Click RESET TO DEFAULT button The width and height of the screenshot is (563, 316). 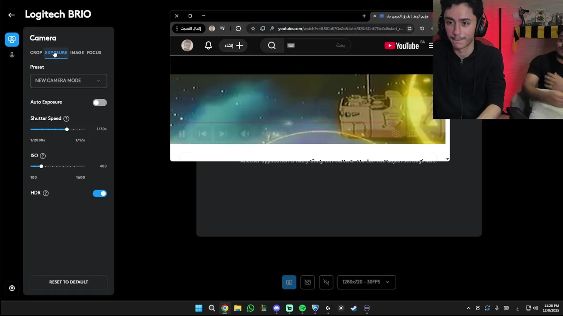point(69,282)
